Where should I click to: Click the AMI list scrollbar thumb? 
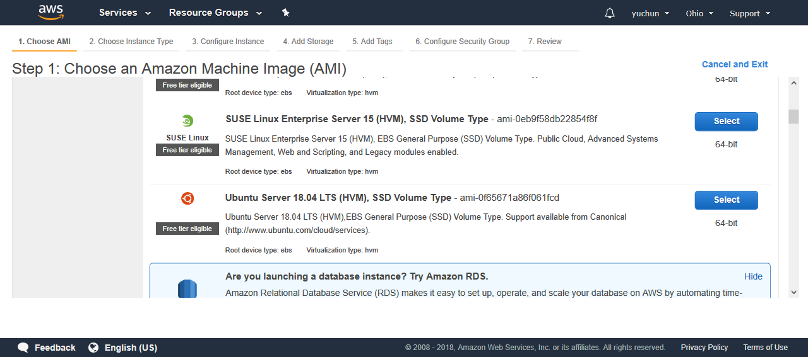point(793,116)
